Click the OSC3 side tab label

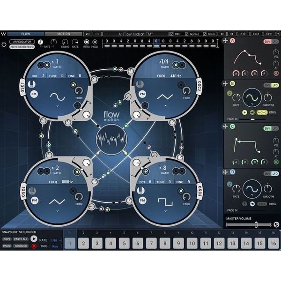click(200, 191)
